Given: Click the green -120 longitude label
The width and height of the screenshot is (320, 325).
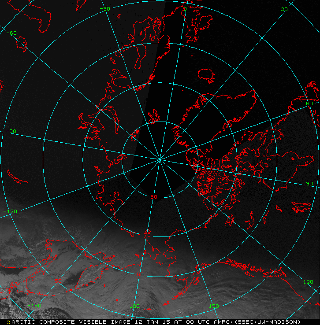Looking at the screenshot, I should click(x=11, y=211).
